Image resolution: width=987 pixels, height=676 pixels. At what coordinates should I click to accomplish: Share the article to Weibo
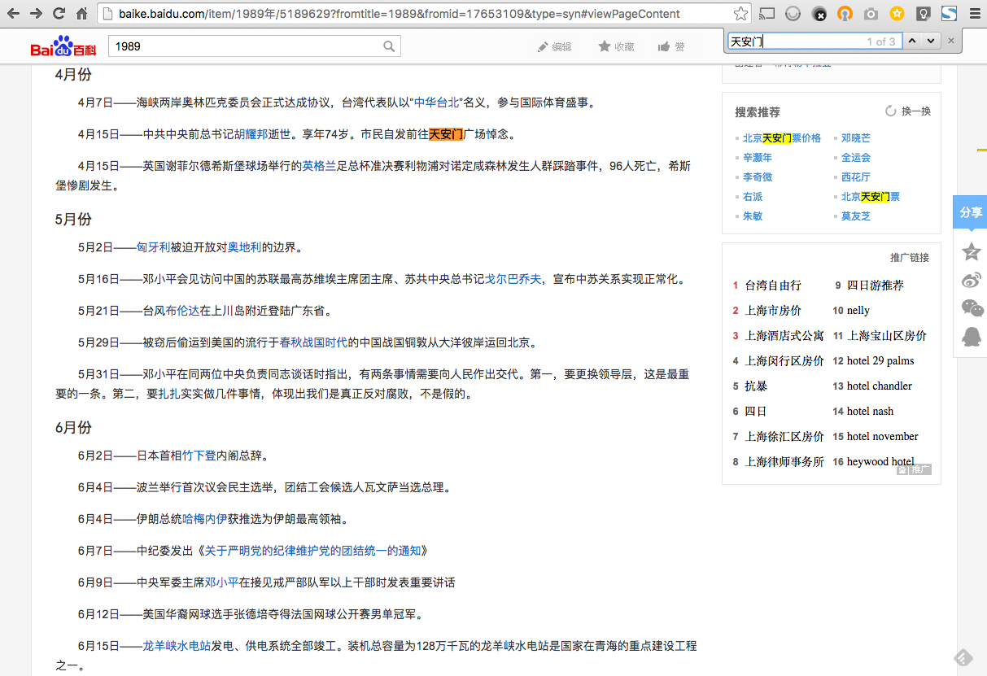971,280
